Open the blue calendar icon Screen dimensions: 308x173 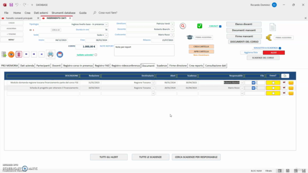coord(60,54)
